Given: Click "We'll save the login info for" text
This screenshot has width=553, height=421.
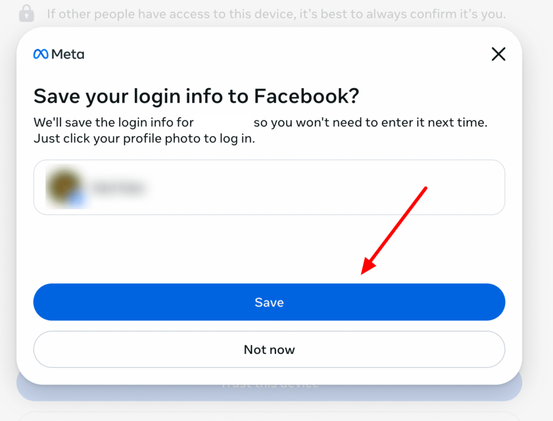Looking at the screenshot, I should [113, 123].
